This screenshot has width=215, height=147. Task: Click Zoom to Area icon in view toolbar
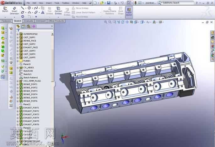click(110, 22)
